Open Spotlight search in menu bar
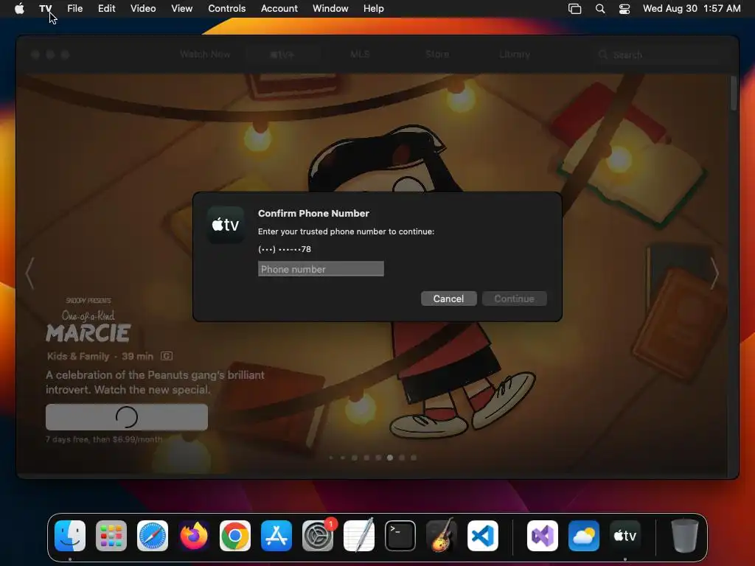 [600, 9]
